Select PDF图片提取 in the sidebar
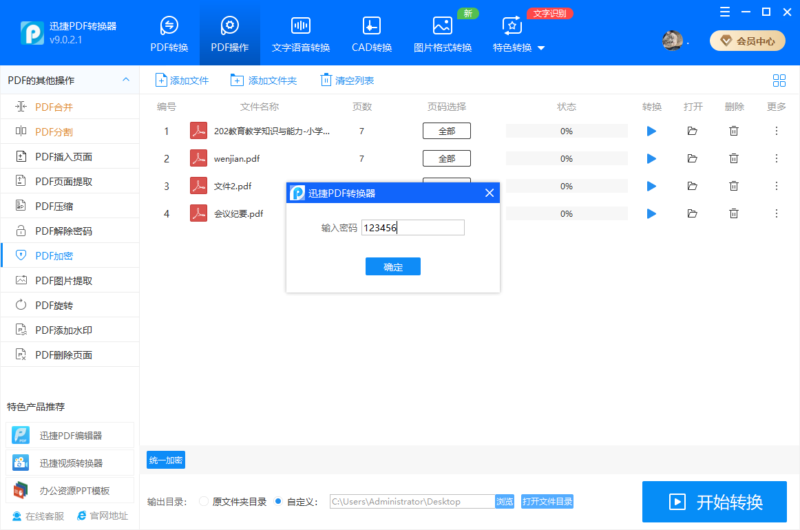The image size is (800, 530). click(x=70, y=281)
